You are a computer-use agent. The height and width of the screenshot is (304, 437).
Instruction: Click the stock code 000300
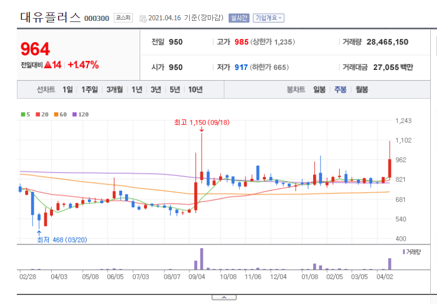pos(97,19)
